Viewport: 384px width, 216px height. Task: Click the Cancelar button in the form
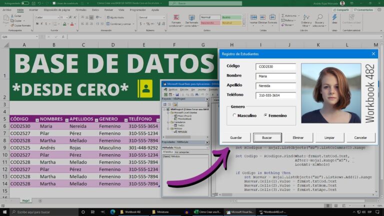pyautogui.click(x=360, y=137)
